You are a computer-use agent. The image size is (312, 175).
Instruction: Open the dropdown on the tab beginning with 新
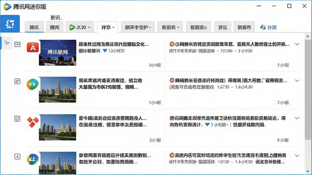point(178,27)
